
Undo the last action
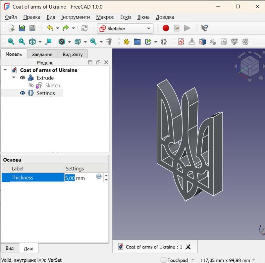pyautogui.click(x=50, y=28)
